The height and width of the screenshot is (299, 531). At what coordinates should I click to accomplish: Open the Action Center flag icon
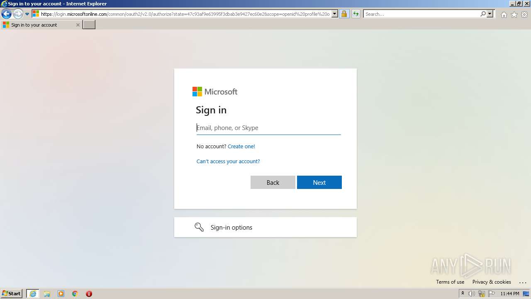pos(492,294)
